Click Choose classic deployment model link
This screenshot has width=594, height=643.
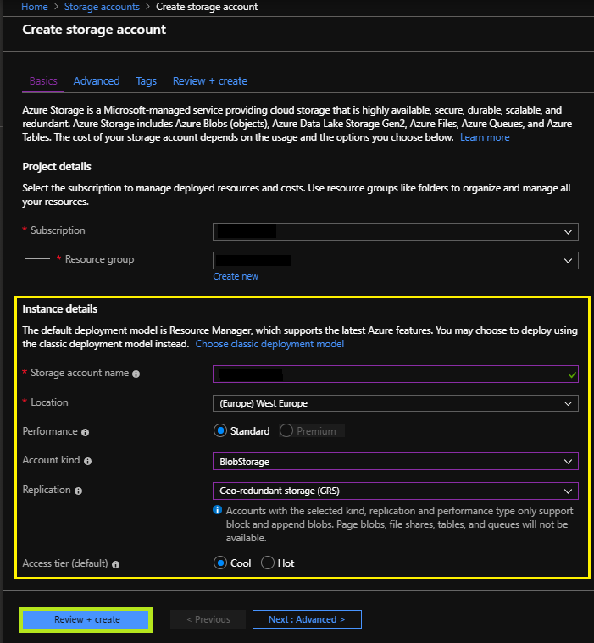tap(269, 344)
